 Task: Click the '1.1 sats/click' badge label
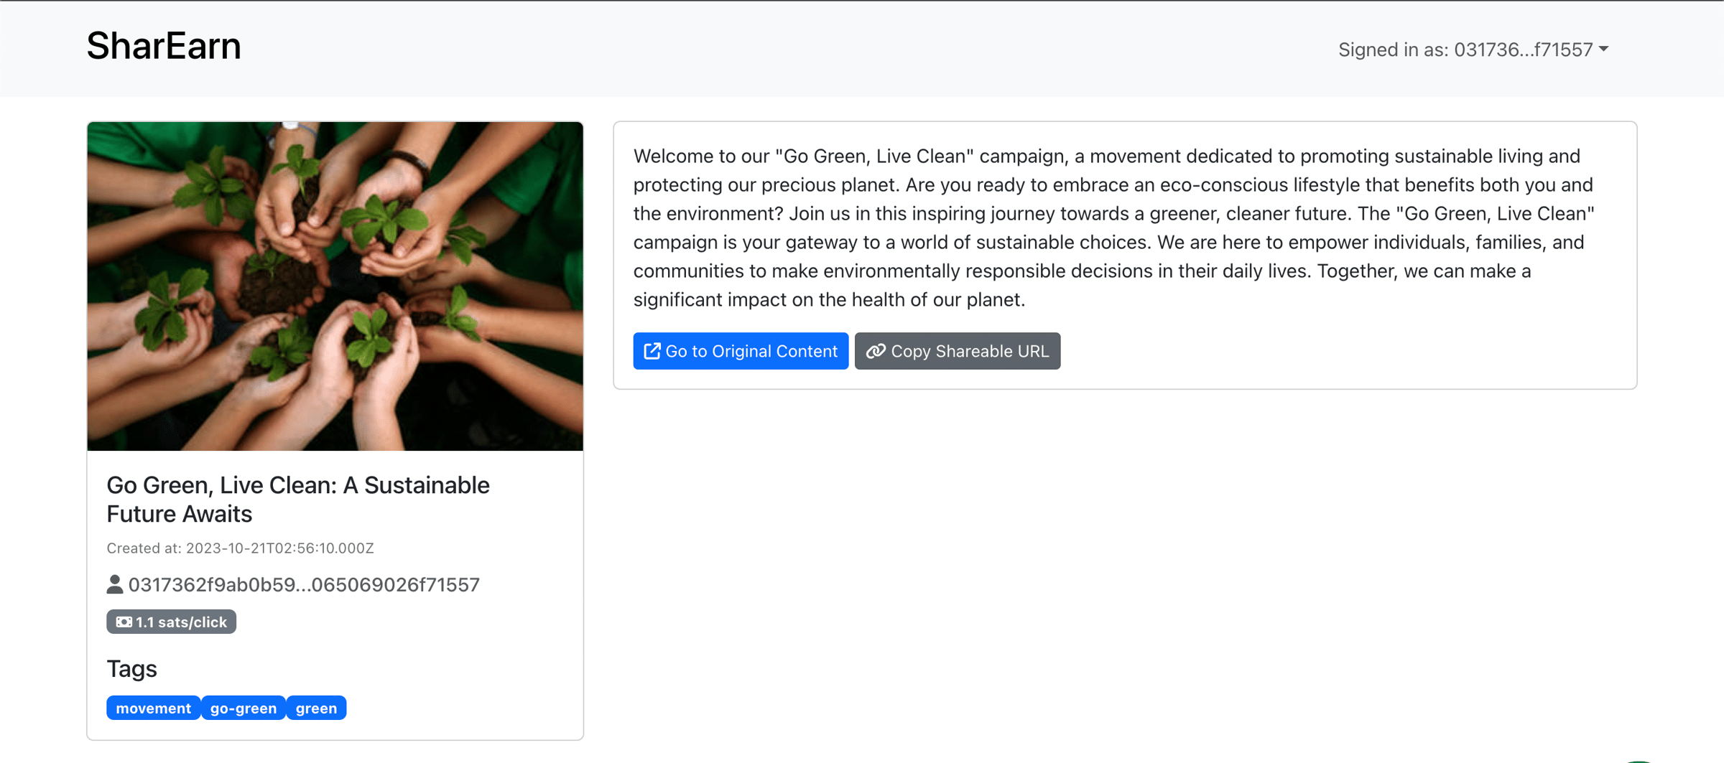tap(181, 622)
